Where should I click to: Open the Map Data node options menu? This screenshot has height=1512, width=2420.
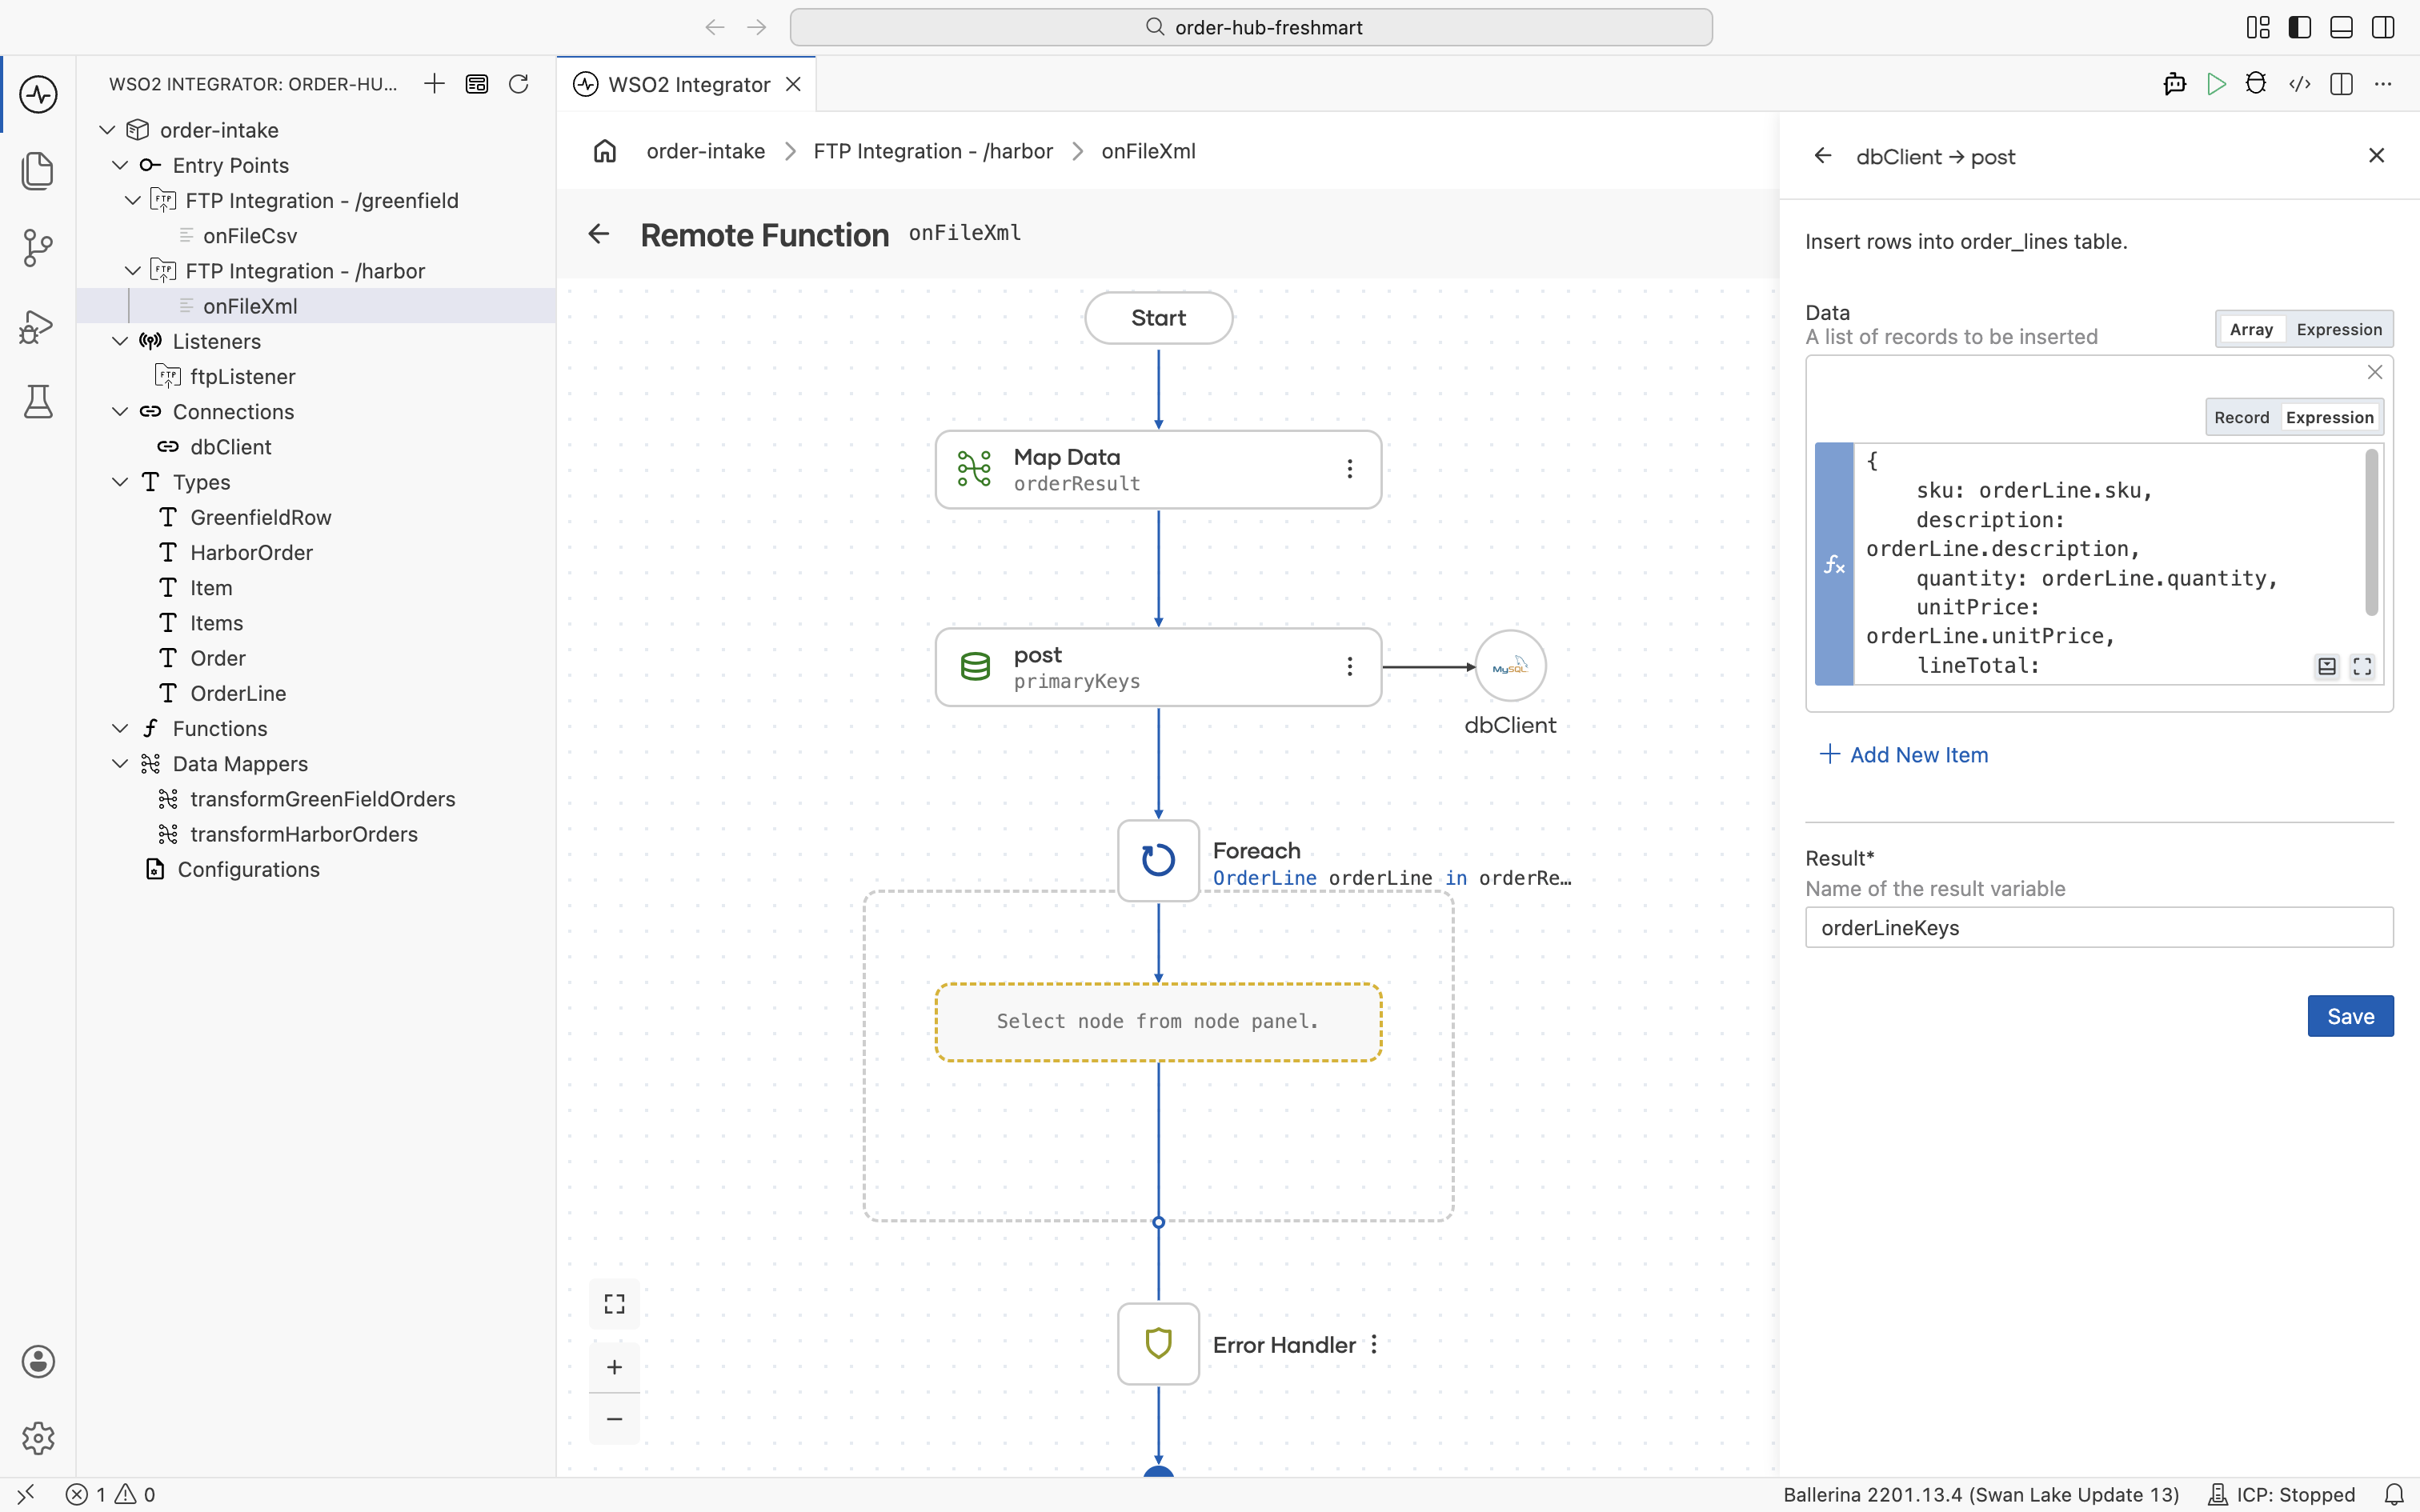click(x=1350, y=469)
